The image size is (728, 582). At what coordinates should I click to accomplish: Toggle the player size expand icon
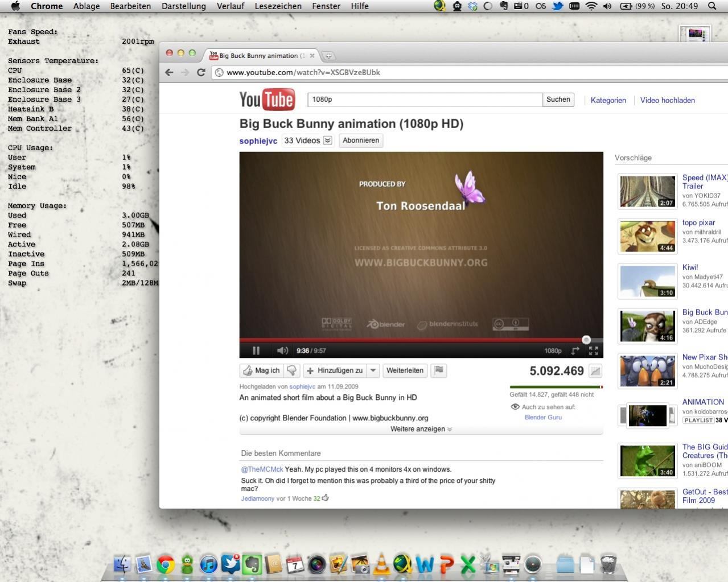(x=575, y=351)
